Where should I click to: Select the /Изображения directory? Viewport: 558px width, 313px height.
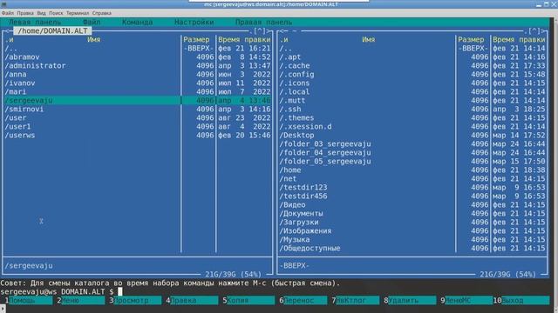(305, 230)
